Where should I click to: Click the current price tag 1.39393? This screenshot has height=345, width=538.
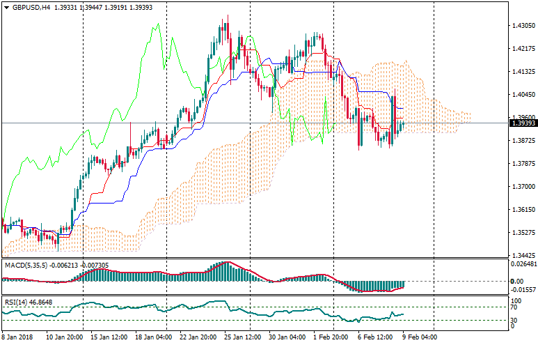click(x=522, y=123)
